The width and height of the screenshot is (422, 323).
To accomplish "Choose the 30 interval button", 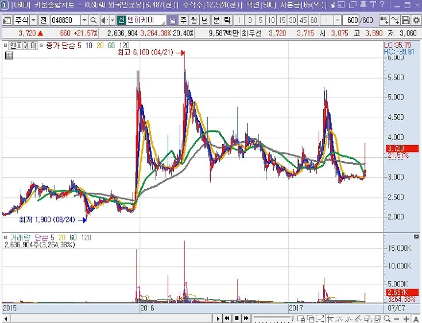I will [x=293, y=20].
